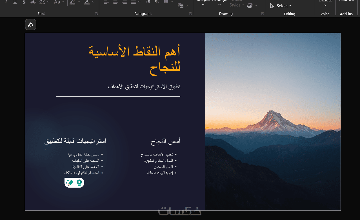Select the orange slide title text
Screen dimensions: 360x220
(x=134, y=60)
